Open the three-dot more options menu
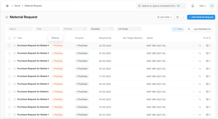The image size is (218, 119). [183, 17]
